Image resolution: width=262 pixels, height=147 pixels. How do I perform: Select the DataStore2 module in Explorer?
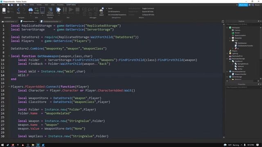(x=238, y=61)
